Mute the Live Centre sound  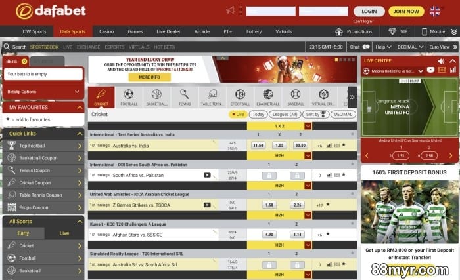(x=441, y=61)
